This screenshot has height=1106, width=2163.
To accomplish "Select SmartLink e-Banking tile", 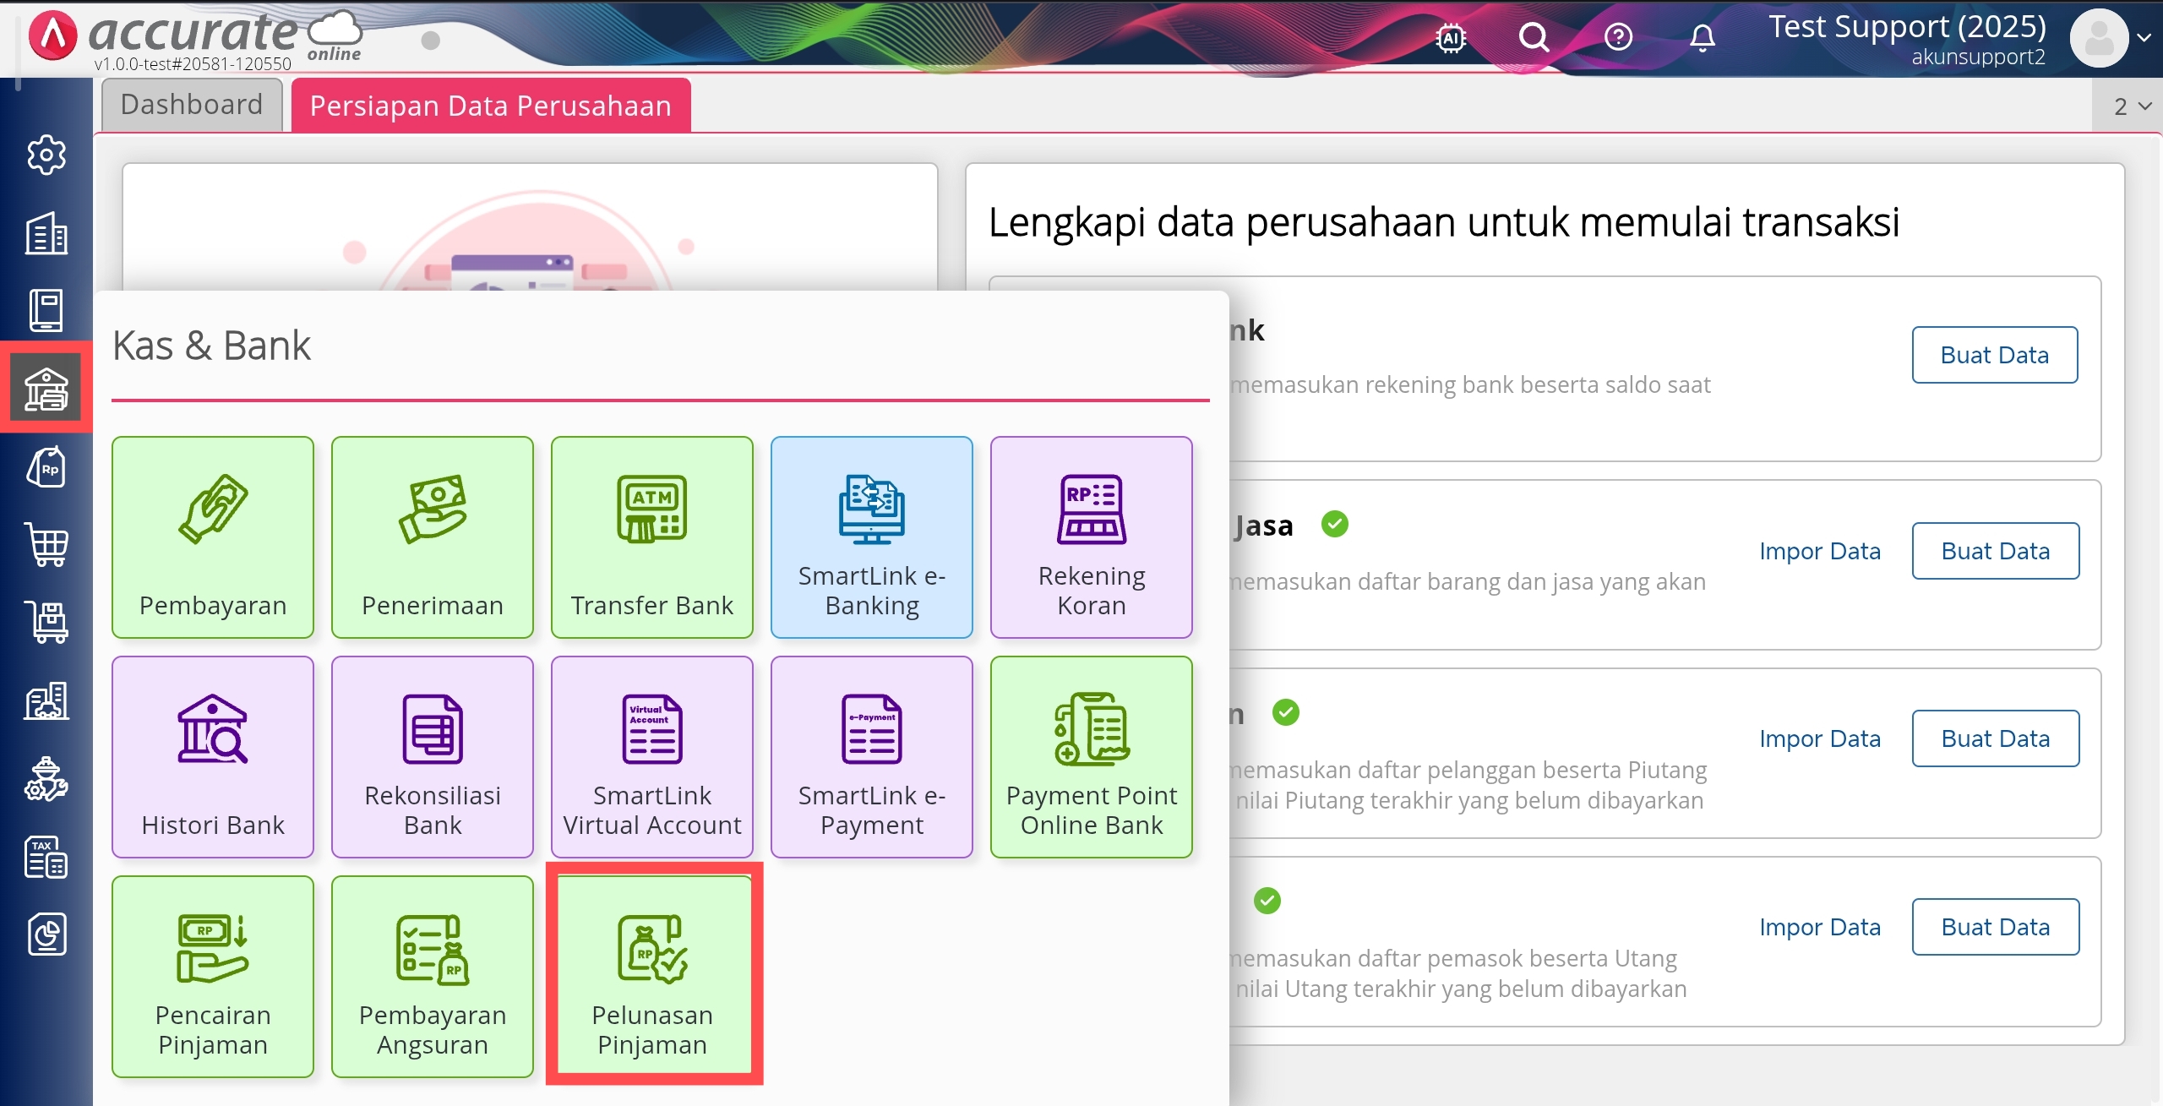I will click(871, 537).
